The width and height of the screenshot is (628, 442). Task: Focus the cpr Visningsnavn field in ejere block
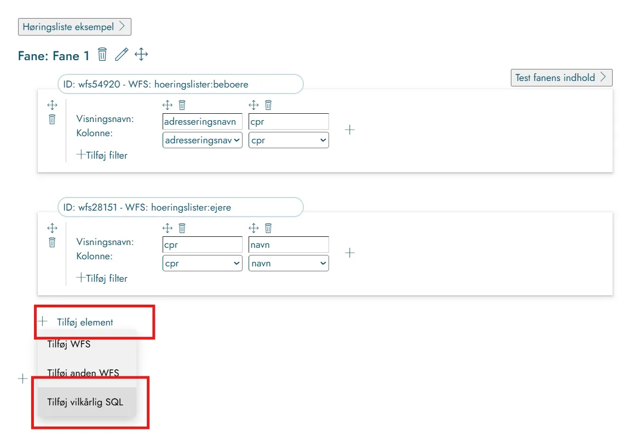[x=202, y=245]
